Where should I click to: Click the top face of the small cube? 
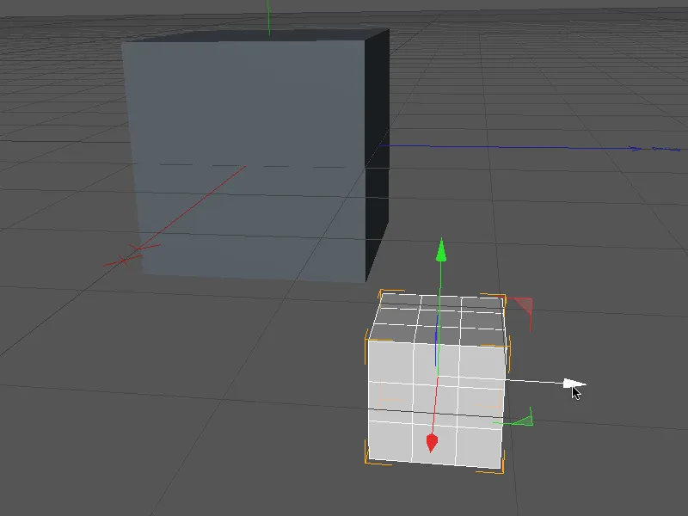point(439,319)
